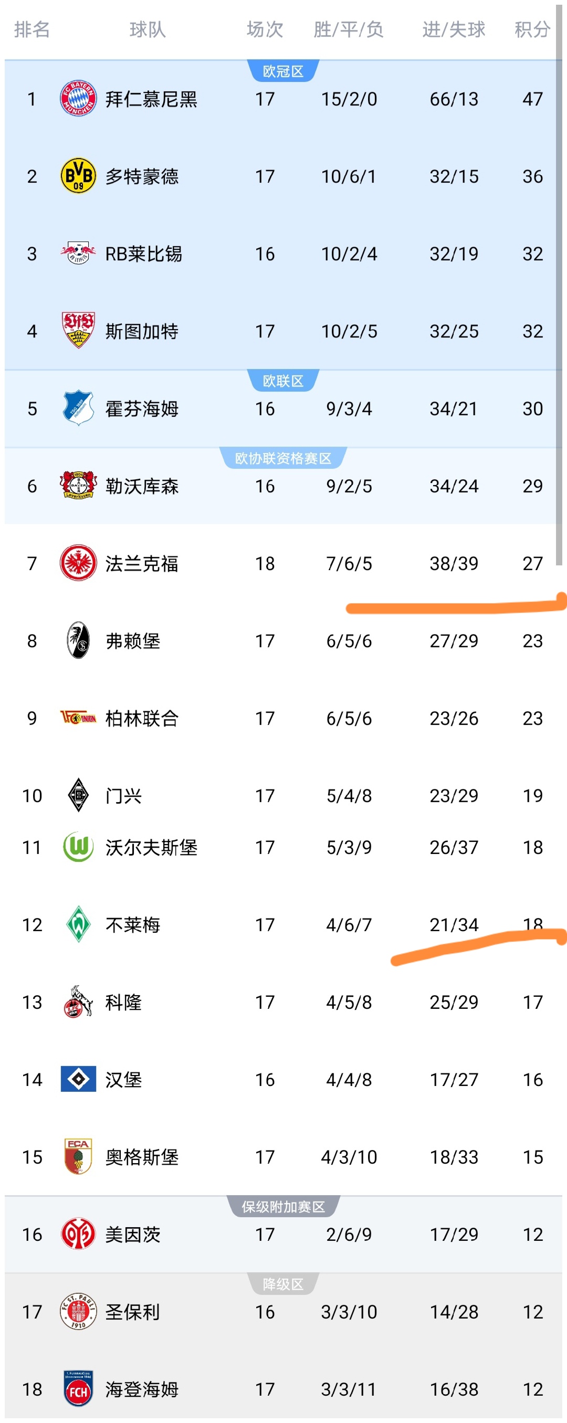Tap the 降级区 zone label

(x=283, y=1284)
